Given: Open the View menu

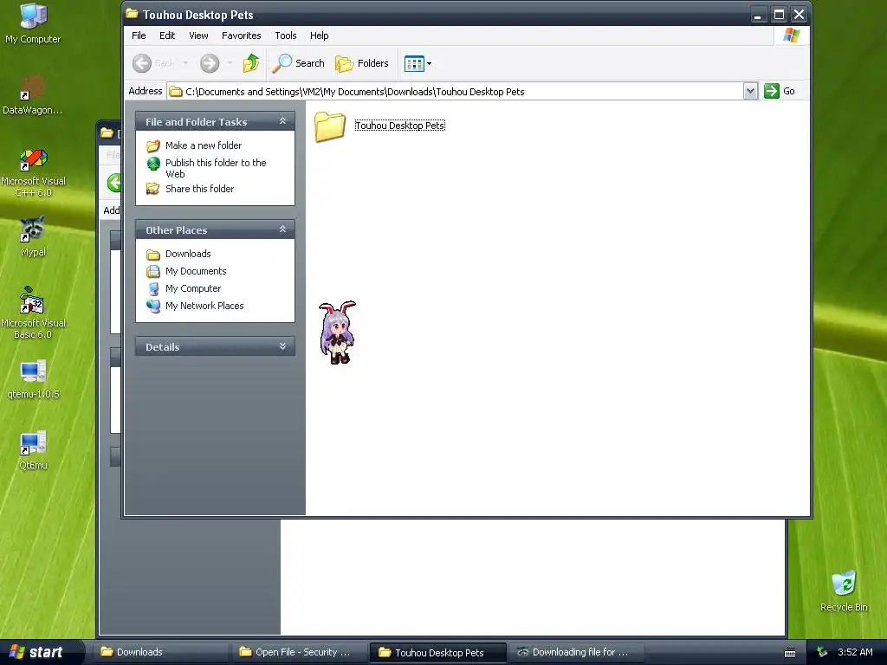Looking at the screenshot, I should click(x=198, y=36).
